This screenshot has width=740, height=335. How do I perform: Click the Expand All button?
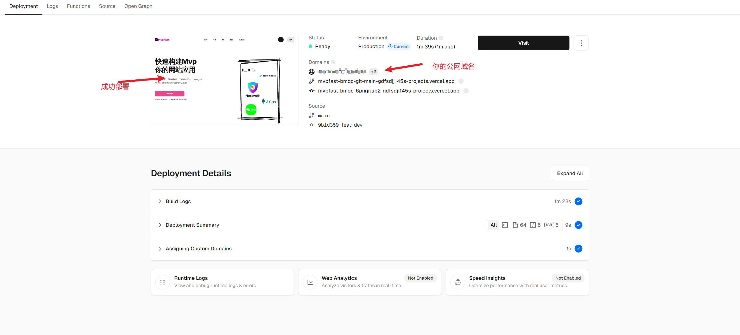tap(569, 173)
